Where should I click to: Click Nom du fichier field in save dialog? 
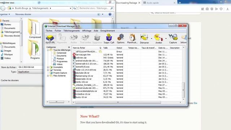(30, 67)
